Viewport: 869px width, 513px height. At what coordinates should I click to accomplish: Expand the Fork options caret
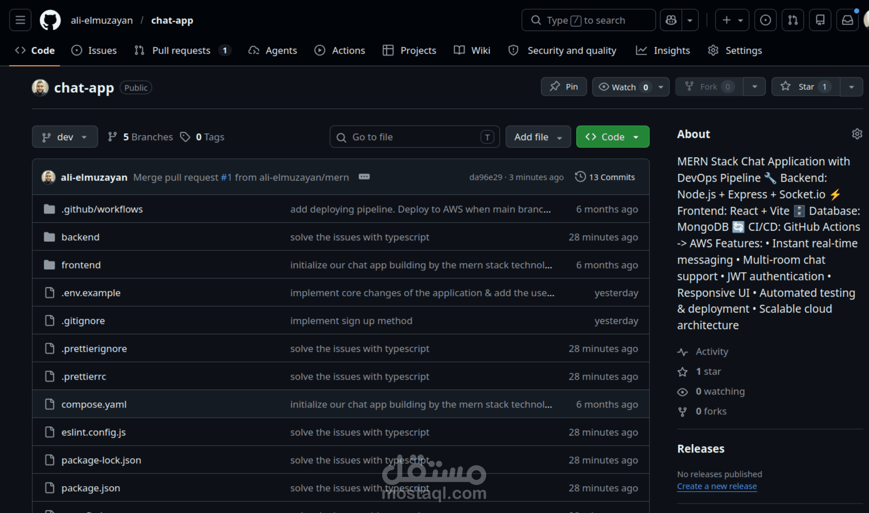pyautogui.click(x=755, y=87)
